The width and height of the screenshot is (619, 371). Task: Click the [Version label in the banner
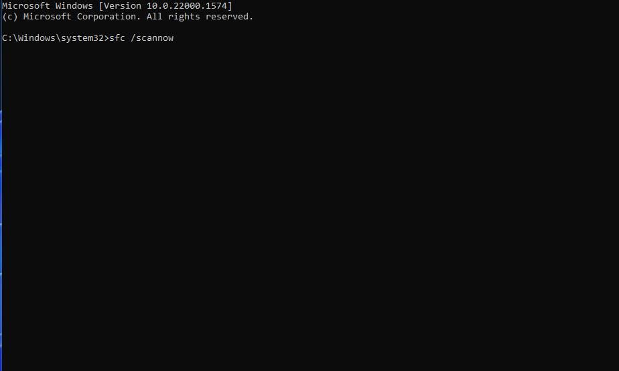[120, 6]
